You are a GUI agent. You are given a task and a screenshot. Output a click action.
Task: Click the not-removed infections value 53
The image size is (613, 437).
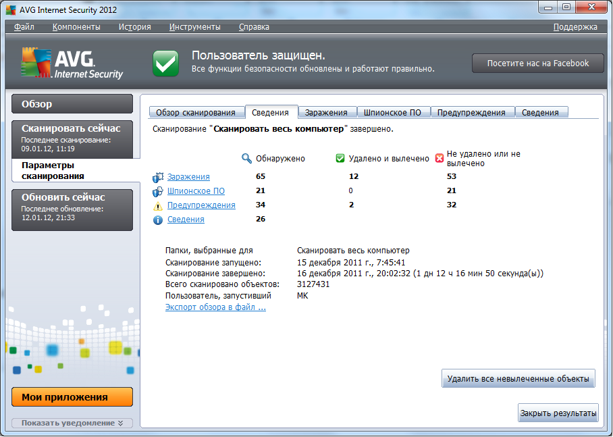point(452,176)
